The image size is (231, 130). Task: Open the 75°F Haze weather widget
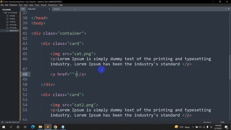(182, 127)
